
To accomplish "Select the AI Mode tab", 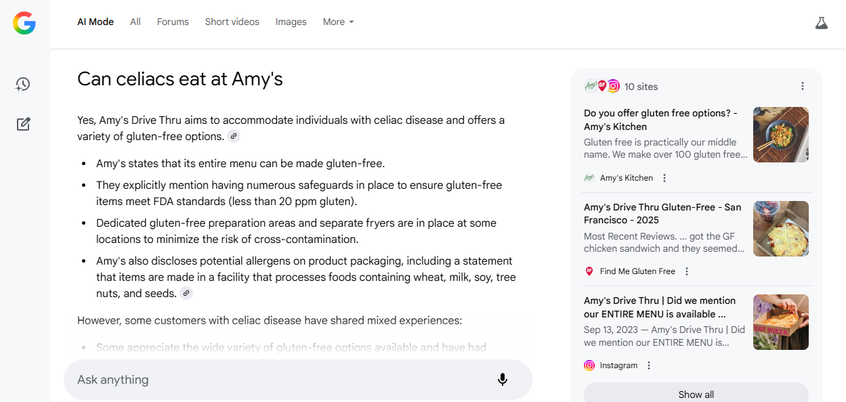I will (x=96, y=22).
